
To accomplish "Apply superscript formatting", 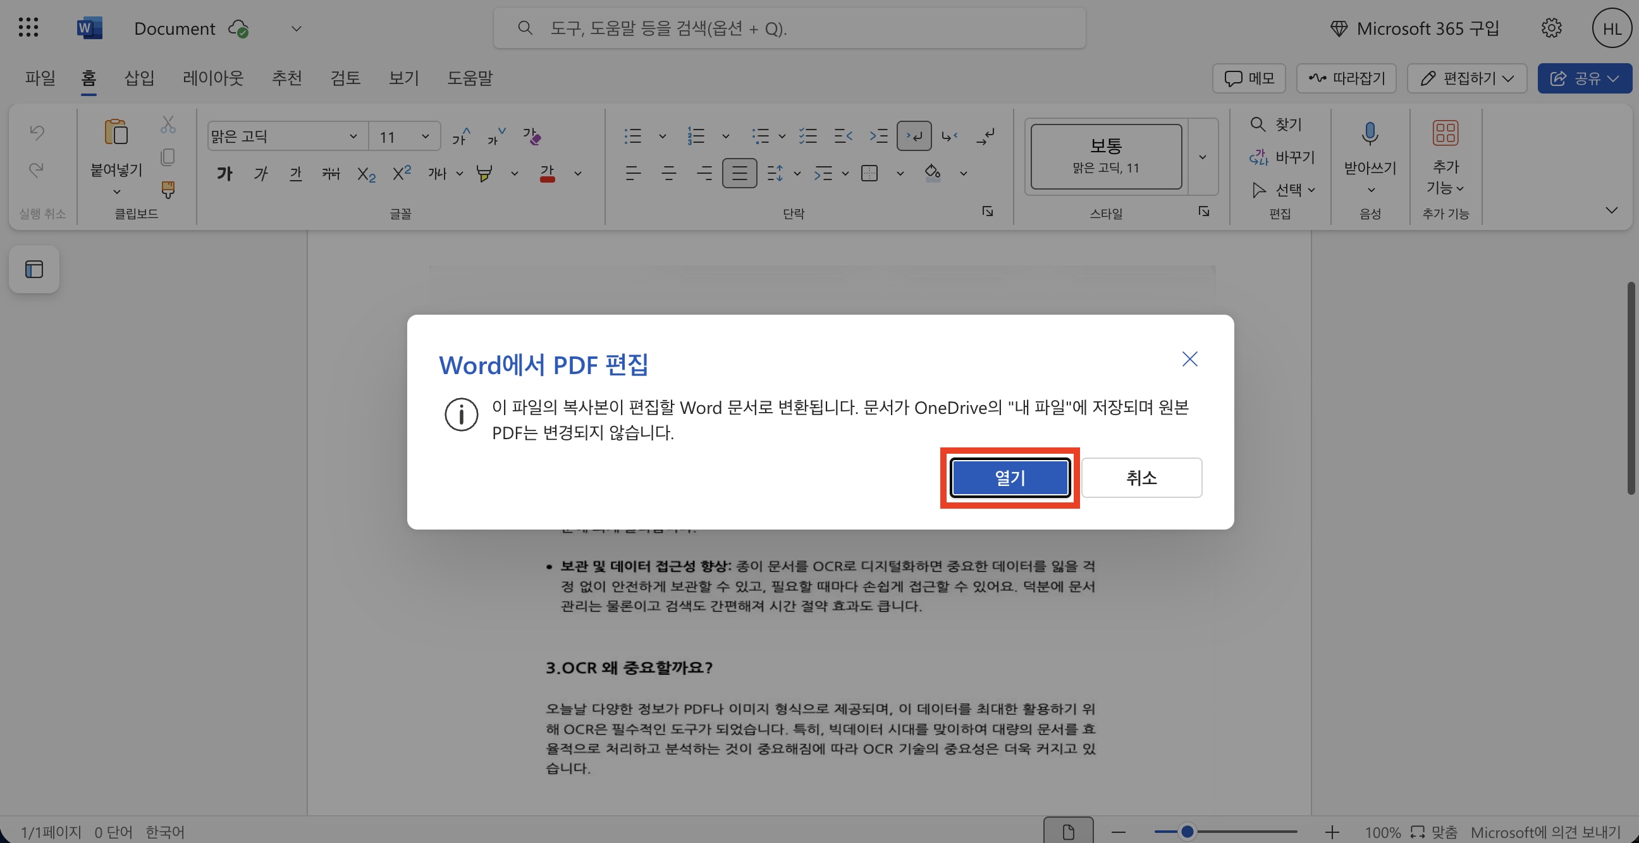I will (x=401, y=173).
